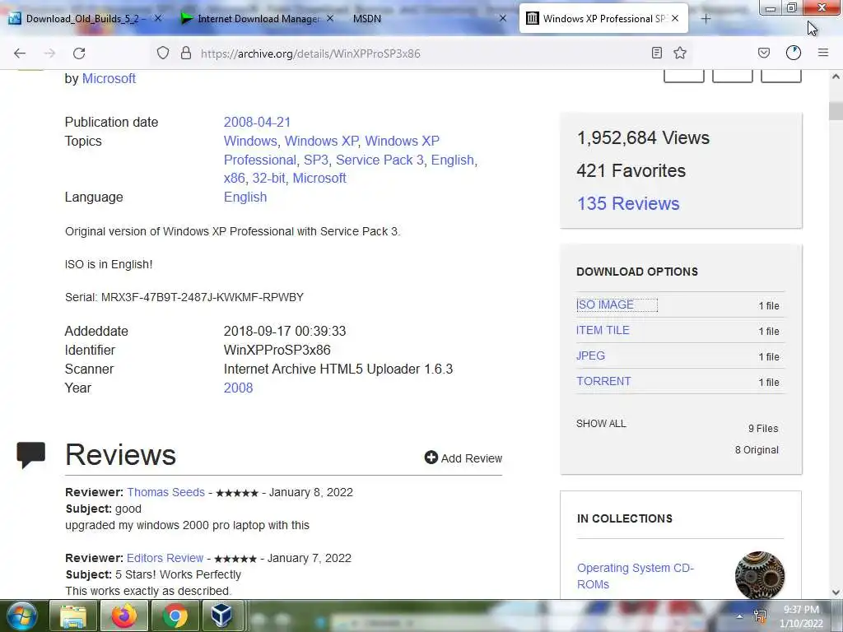Open a new browser tab

click(706, 19)
